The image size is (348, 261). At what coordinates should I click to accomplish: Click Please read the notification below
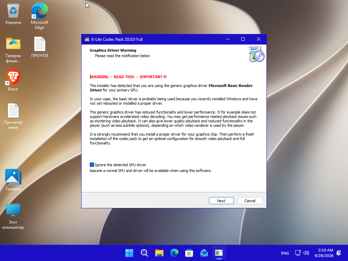click(x=122, y=56)
